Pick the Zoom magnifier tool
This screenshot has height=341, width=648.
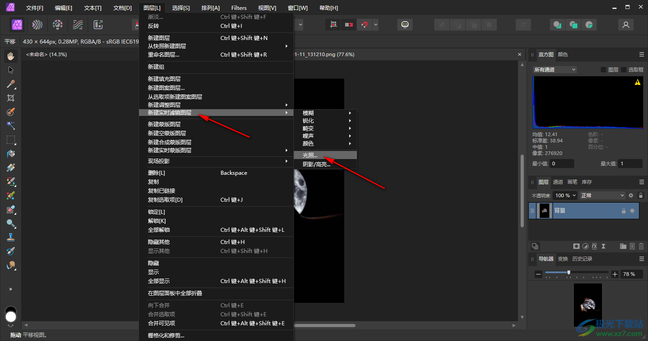click(11, 223)
